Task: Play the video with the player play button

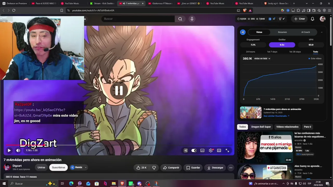Action: point(9,150)
